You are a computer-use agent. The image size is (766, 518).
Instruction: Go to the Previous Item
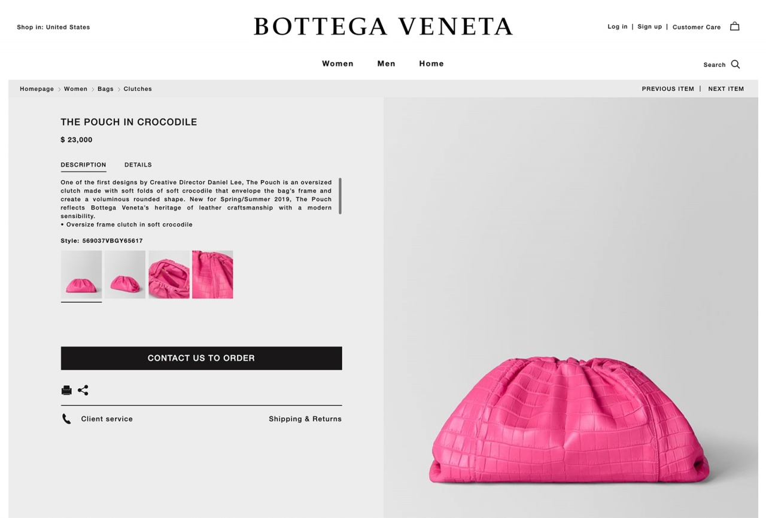tap(668, 89)
